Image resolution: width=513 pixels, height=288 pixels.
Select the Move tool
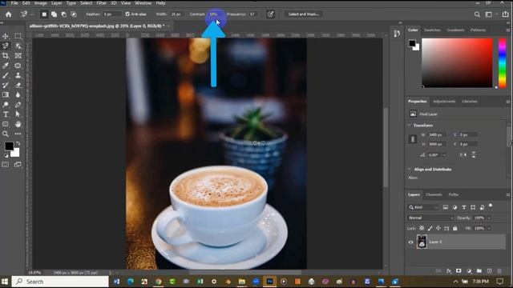[6, 36]
